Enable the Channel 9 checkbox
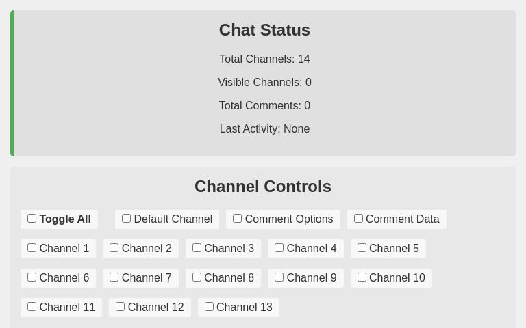Image resolution: width=526 pixels, height=328 pixels. pyautogui.click(x=279, y=277)
